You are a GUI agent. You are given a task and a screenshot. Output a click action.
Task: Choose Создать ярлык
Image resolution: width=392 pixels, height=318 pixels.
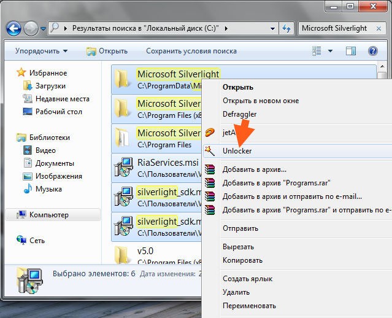pyautogui.click(x=247, y=279)
